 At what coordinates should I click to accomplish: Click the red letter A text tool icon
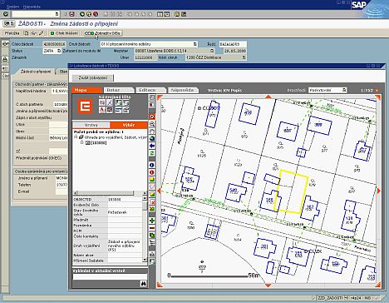pos(102,110)
